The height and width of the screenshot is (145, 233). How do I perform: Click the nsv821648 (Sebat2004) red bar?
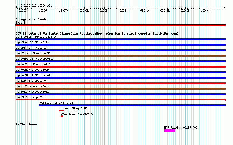(120, 83)
